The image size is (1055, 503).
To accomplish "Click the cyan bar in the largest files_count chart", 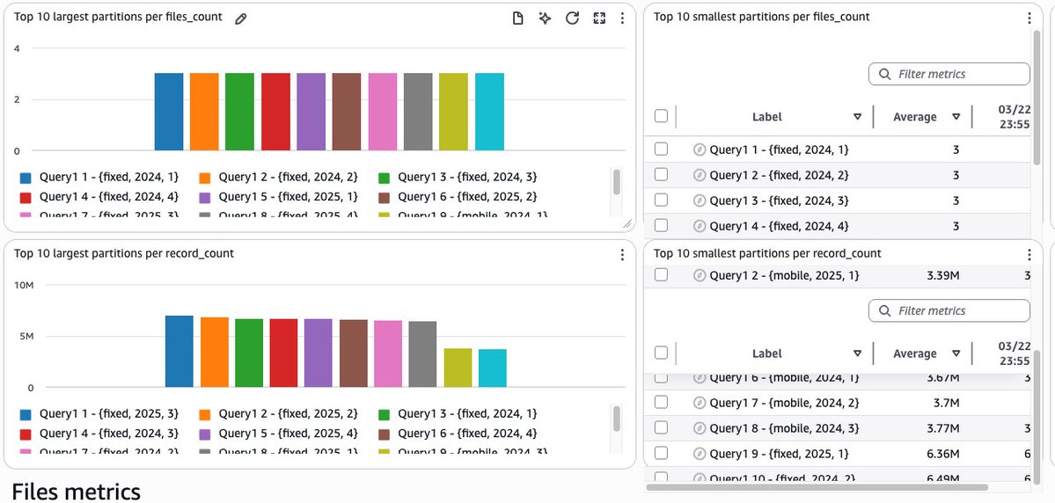I will 489,112.
